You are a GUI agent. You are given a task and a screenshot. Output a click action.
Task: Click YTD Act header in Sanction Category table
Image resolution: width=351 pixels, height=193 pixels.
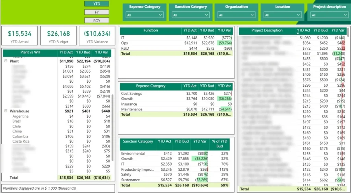(x=165, y=141)
